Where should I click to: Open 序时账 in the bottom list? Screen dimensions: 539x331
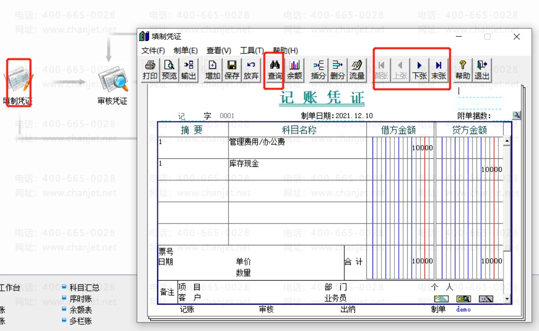click(80, 299)
